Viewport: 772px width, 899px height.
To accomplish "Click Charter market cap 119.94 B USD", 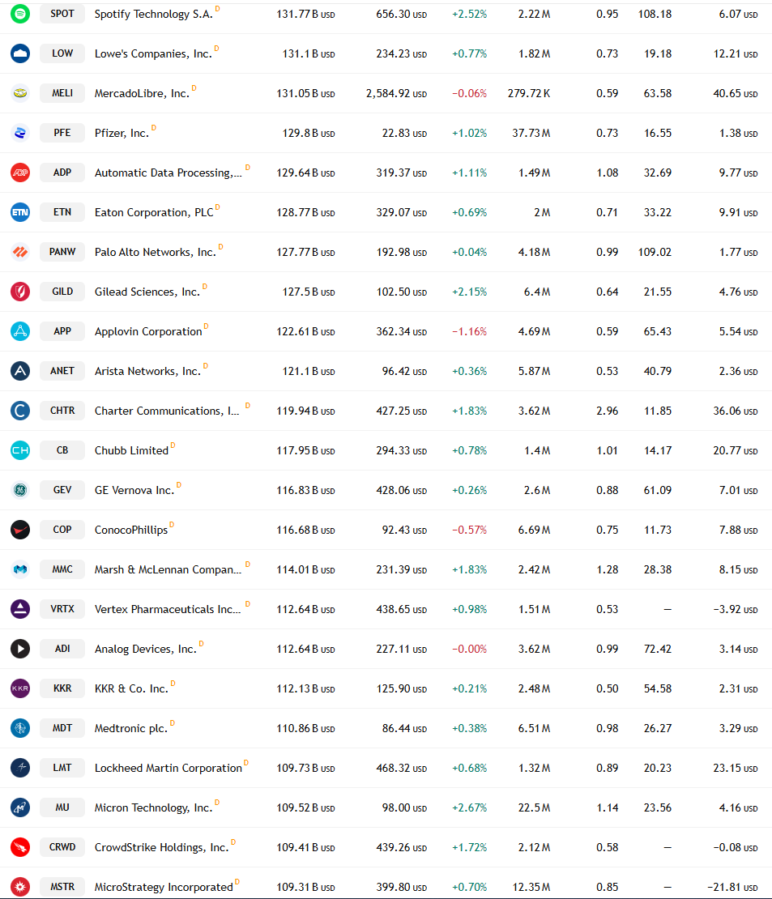I will (305, 411).
